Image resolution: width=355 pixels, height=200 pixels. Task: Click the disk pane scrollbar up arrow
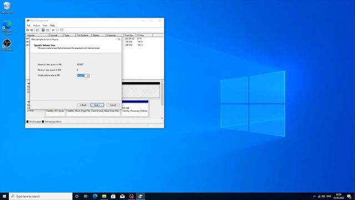[x=162, y=82]
